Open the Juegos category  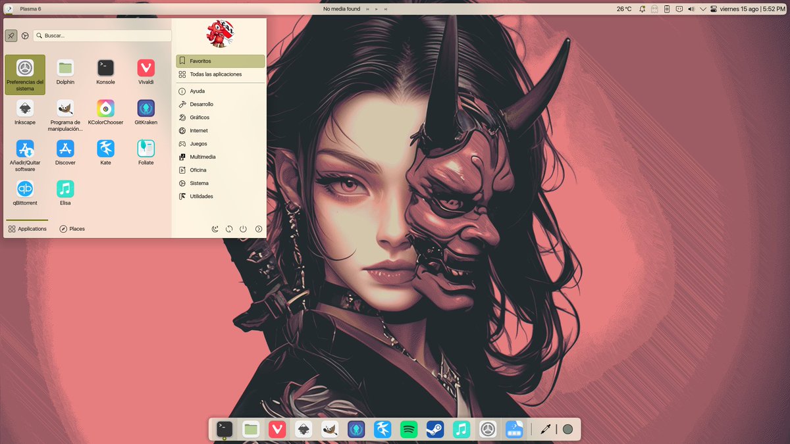[221, 144]
